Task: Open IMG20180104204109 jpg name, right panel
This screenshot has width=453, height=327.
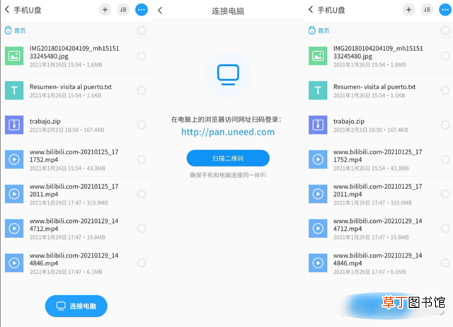Action: point(378,52)
